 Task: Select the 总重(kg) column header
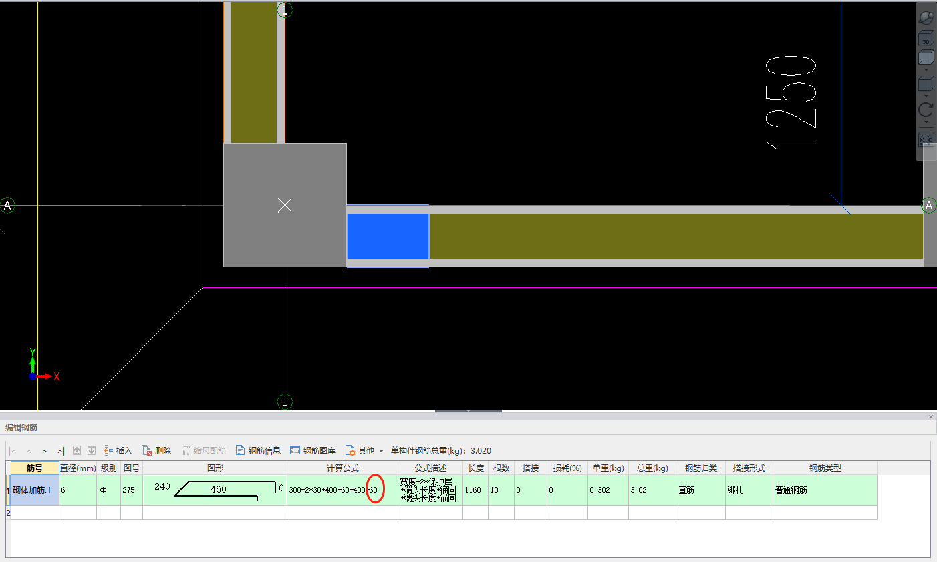coord(652,468)
